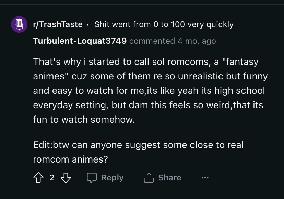Click the final "romcom animes?" line
Screen dimensions: 284x199
click(70, 159)
